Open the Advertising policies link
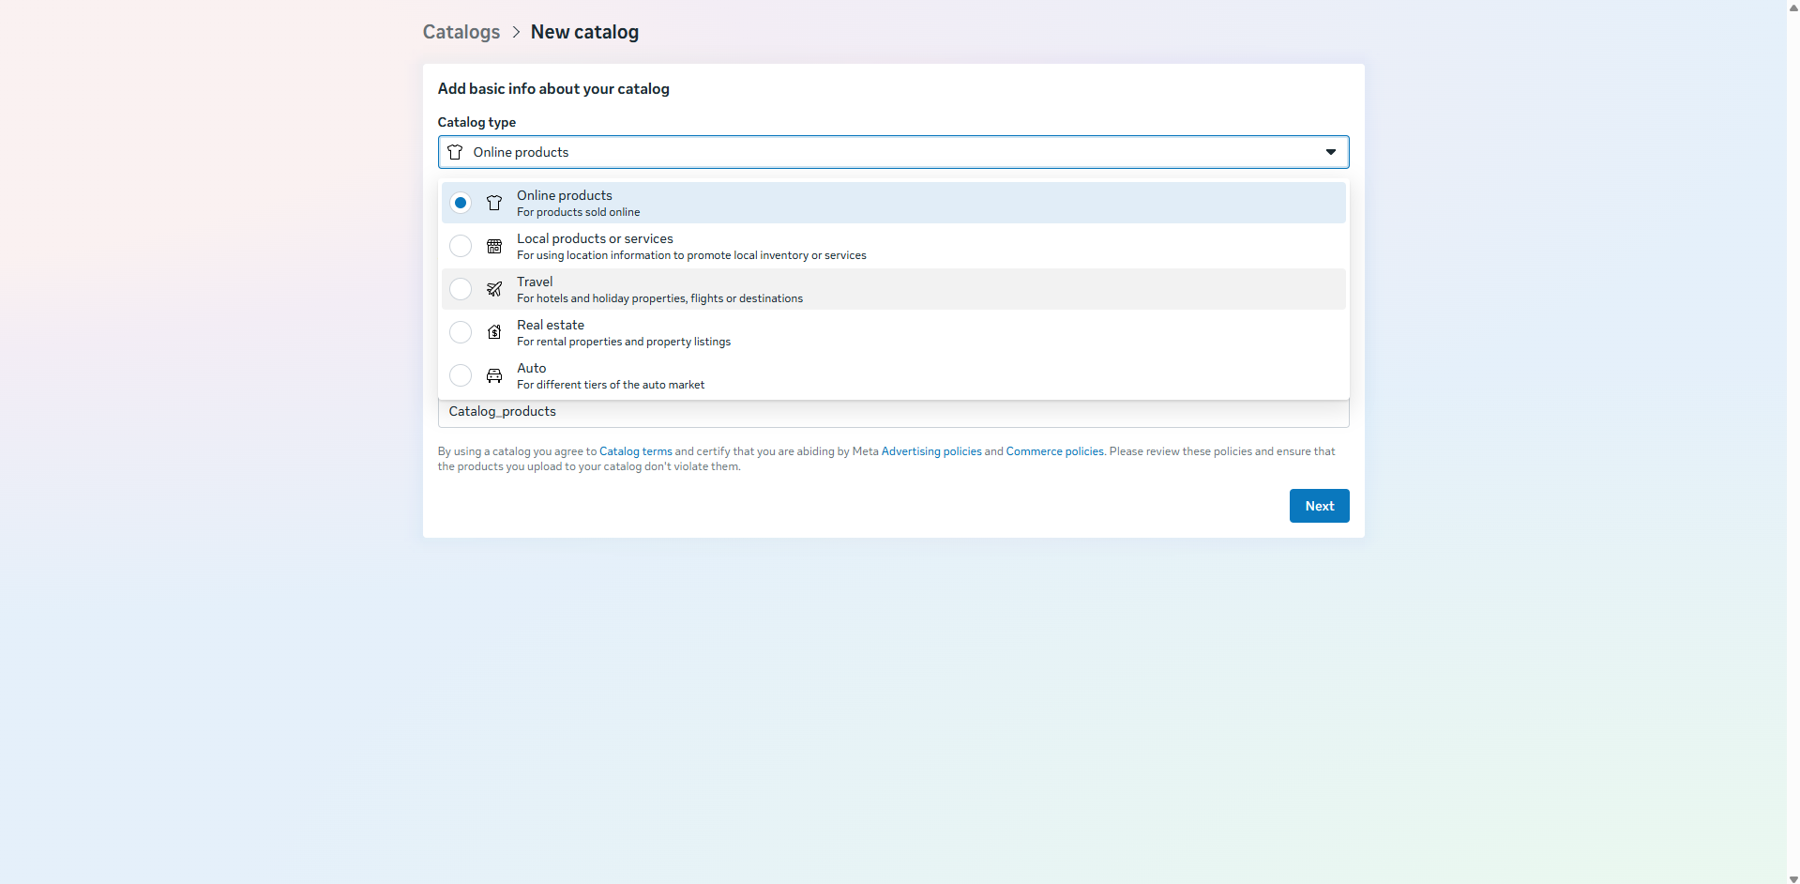This screenshot has height=884, width=1800. (931, 451)
